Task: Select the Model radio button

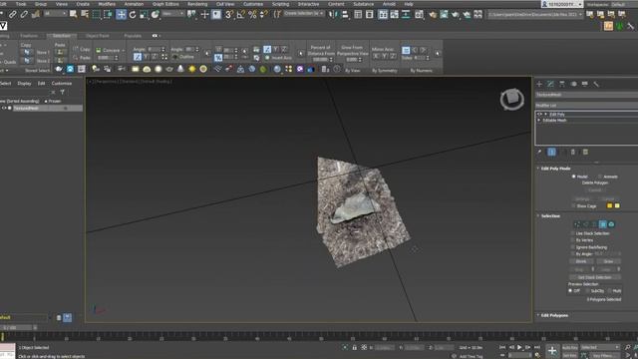Action: pos(574,177)
